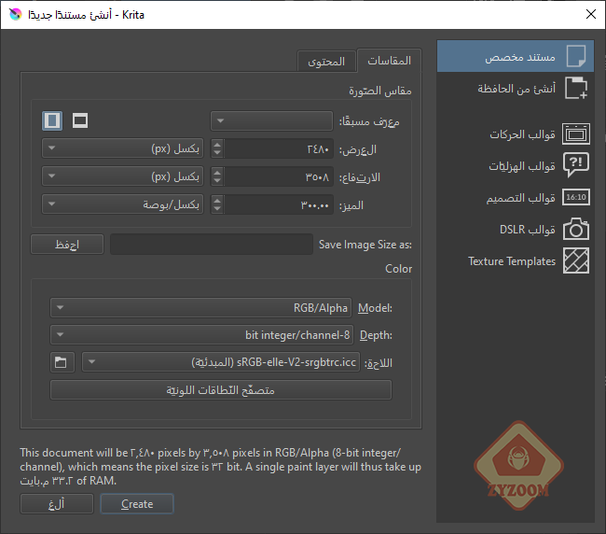Click the Create from Clipboard icon
This screenshot has width=606, height=534.
576,88
